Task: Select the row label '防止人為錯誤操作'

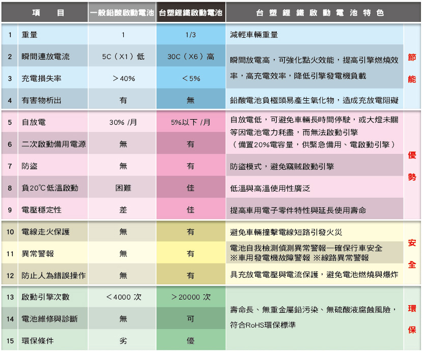Action: tap(54, 276)
